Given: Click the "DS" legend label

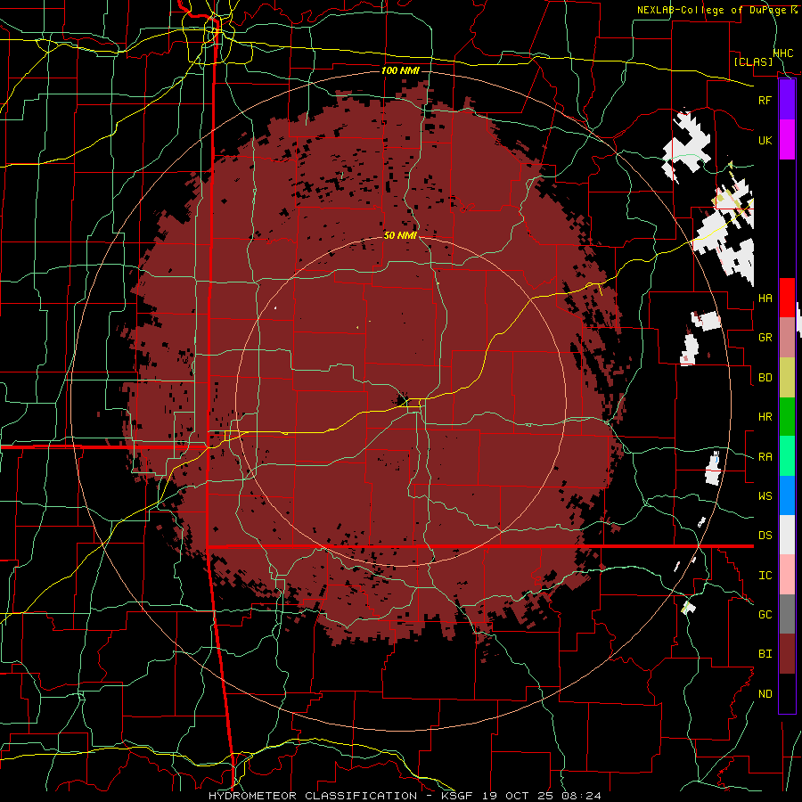Looking at the screenshot, I should tap(765, 536).
